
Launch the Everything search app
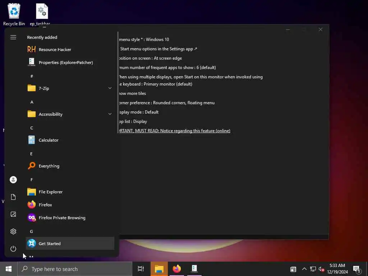point(70,166)
